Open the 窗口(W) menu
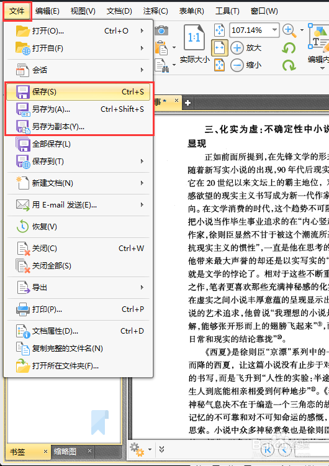 click(x=264, y=11)
